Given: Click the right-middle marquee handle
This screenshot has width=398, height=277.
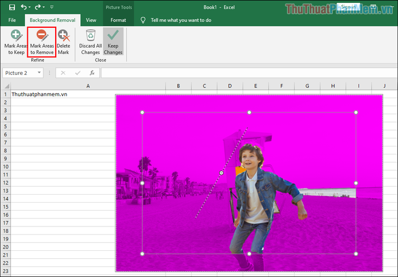Looking at the screenshot, I should point(356,183).
